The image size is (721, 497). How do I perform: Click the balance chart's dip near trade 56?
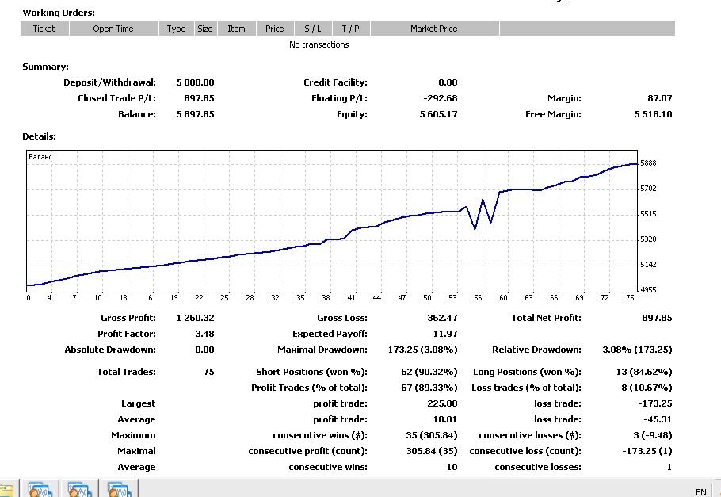click(475, 227)
